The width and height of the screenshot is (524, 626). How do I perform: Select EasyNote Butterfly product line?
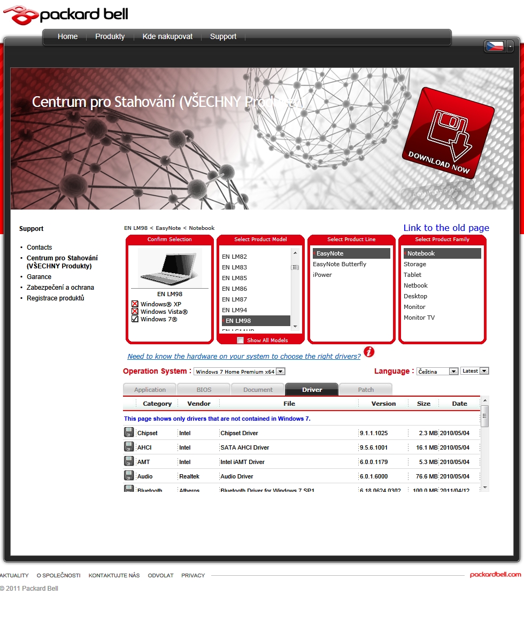(340, 264)
